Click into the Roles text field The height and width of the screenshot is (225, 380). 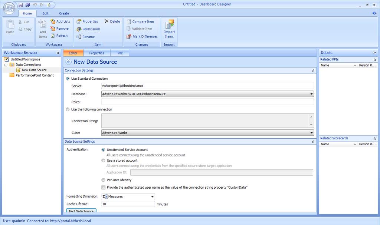(207, 102)
